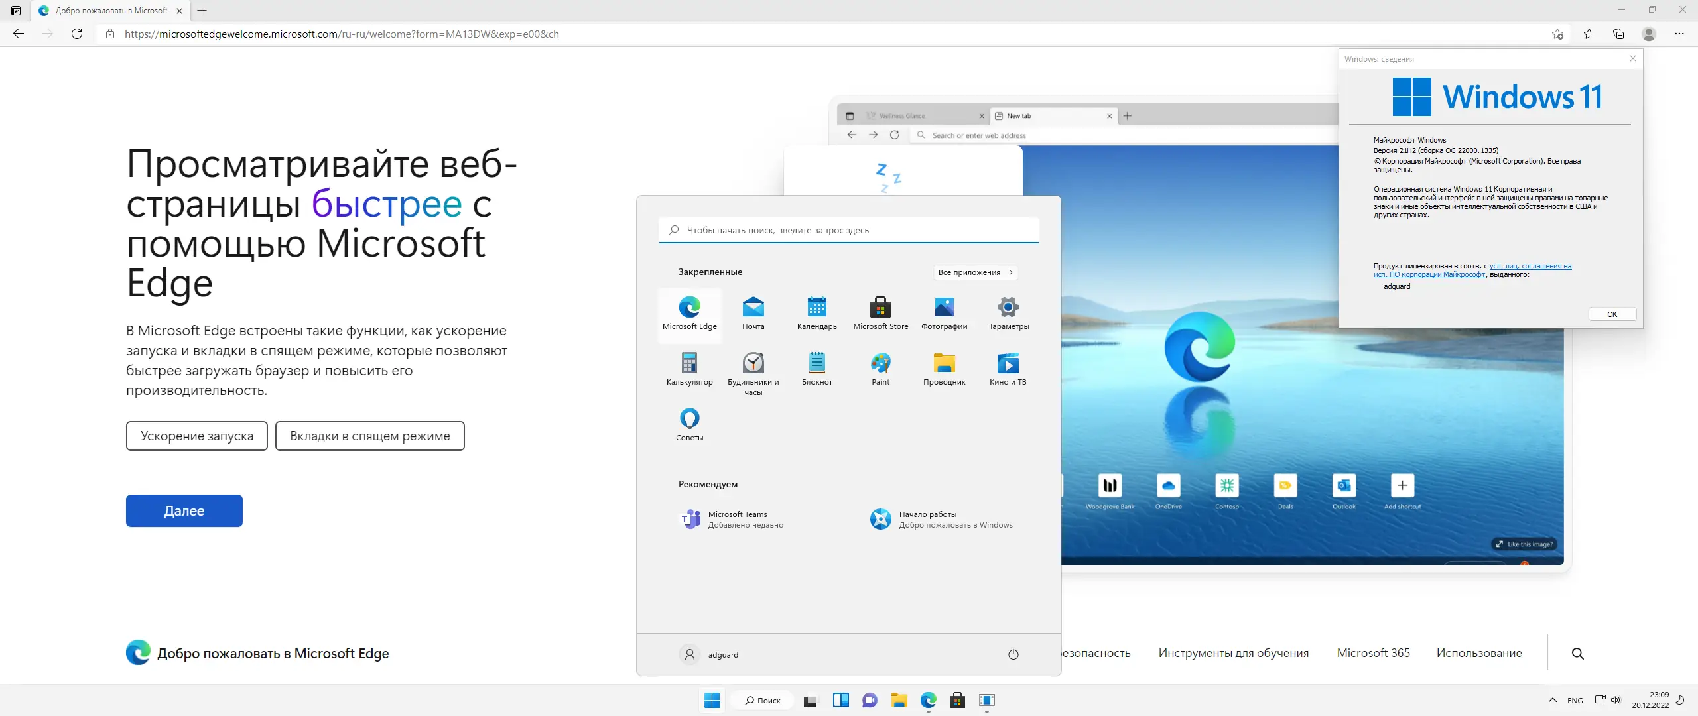This screenshot has width=1698, height=716.
Task: Open Edge settings and more menu
Action: 1679,34
